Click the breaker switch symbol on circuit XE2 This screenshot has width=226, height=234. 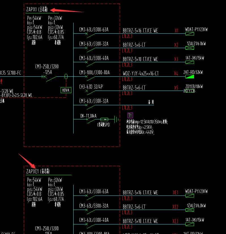pos(91,211)
